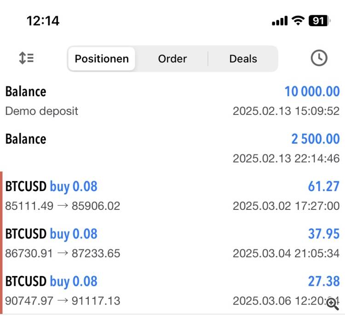
Task: Tap the 2025.02.13 22:14:46 balance timestamp
Action: 286,158
